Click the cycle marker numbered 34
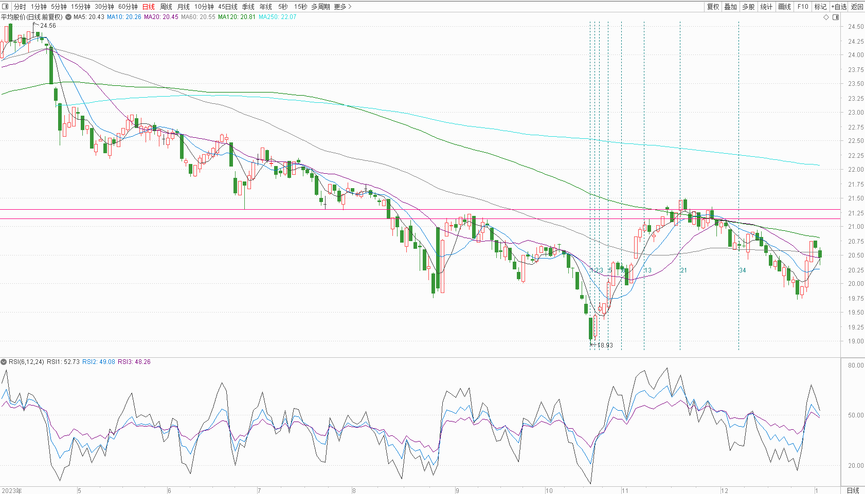Image resolution: width=865 pixels, height=494 pixels. [x=742, y=270]
